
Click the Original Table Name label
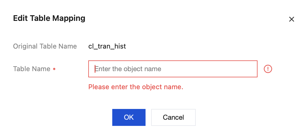pos(45,46)
